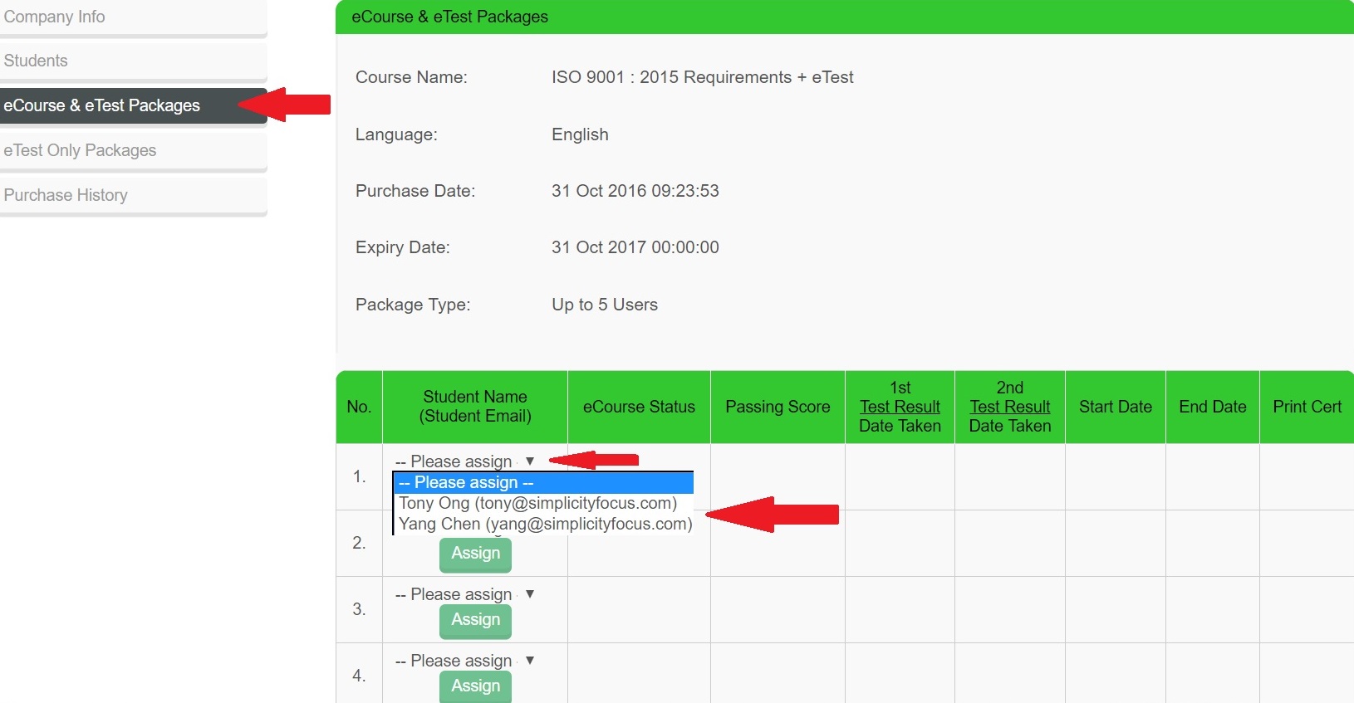Open the 2nd Test Result link
Screen dimensions: 1354x703
1010,407
